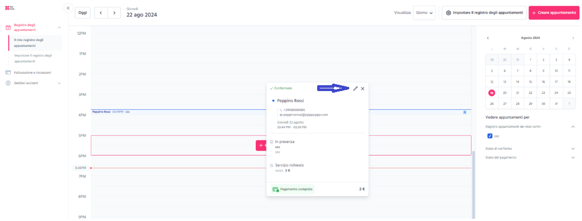The height and width of the screenshot is (221, 582).
Task: Select day 19 in mini calendar
Action: point(492,93)
